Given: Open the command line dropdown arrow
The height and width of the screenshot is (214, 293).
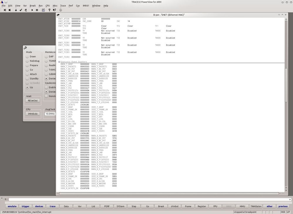Looking at the screenshot, I should click(x=290, y=199).
